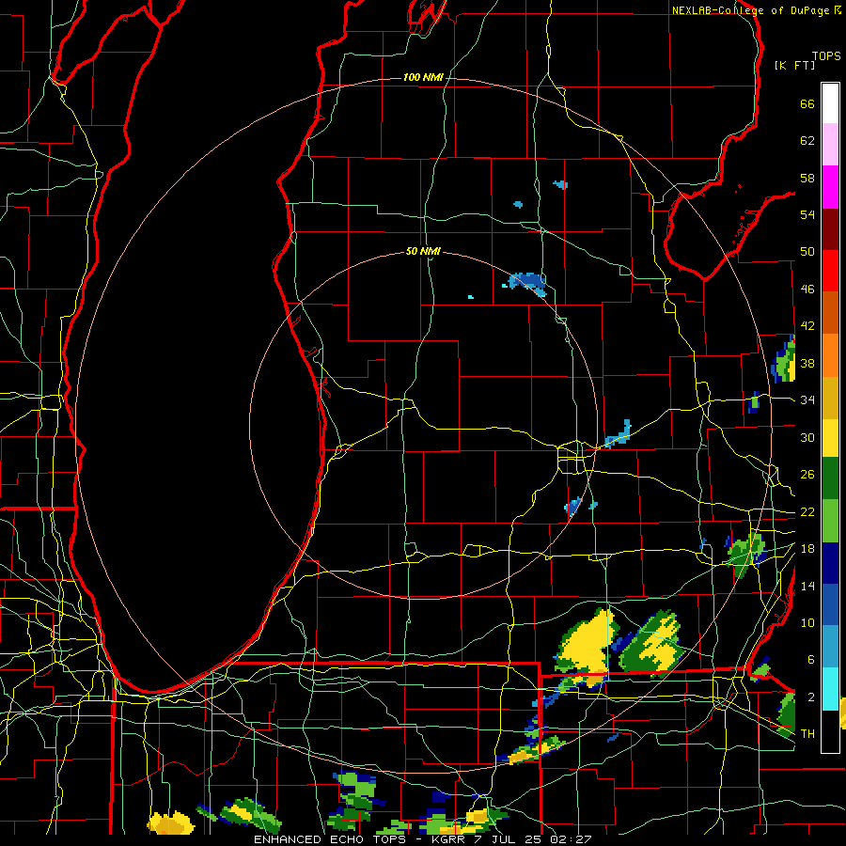Click the navy 14-18 K FT legend swatch
The width and height of the screenshot is (846, 846).
click(830, 563)
